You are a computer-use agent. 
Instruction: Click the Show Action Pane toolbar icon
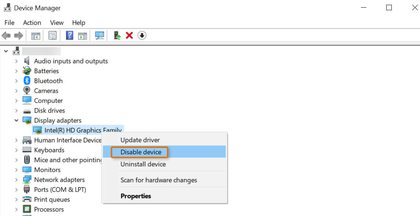tap(83, 35)
